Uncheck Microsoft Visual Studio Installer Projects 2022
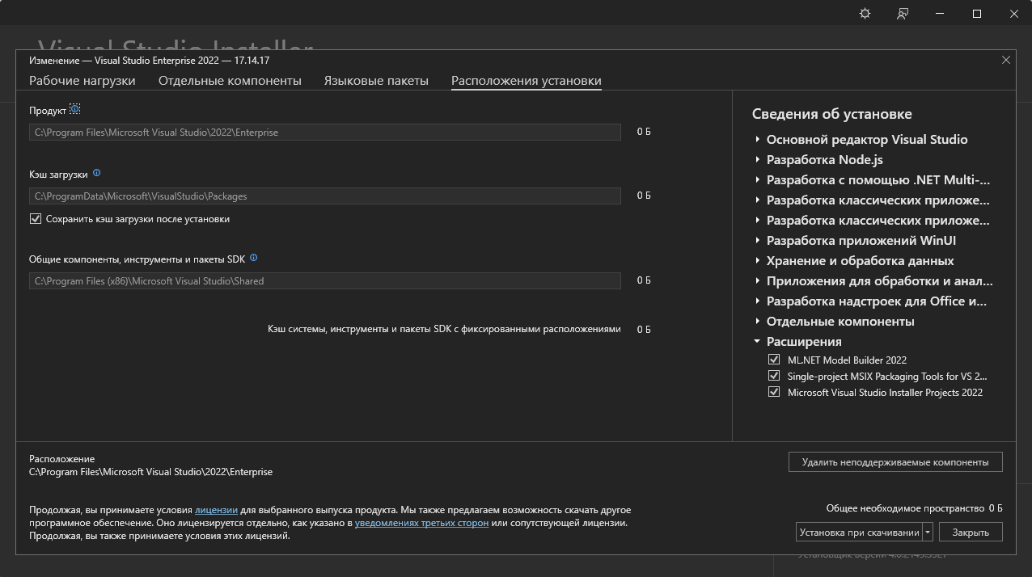 click(x=774, y=392)
